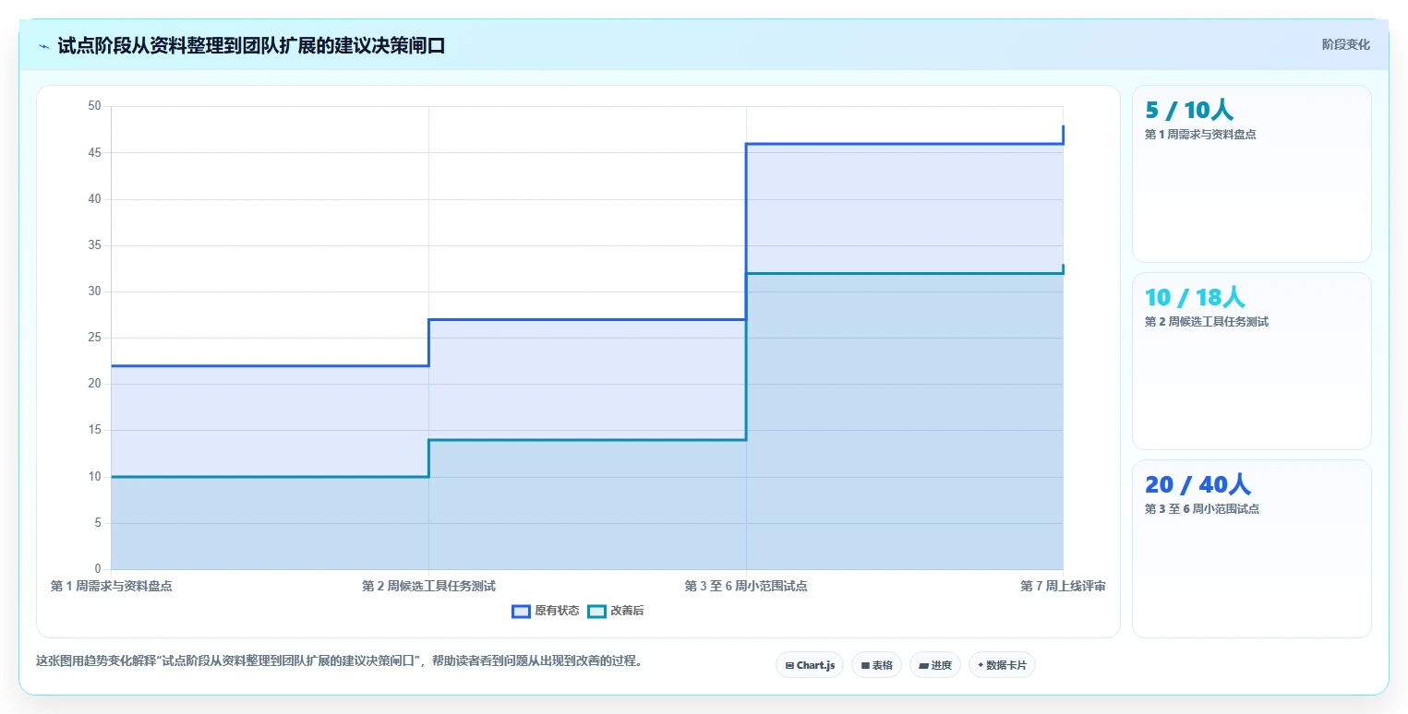
Task: Click the panel title 试点阶段从资料整理到团队扩展的建议决策闸口
Action: click(251, 45)
